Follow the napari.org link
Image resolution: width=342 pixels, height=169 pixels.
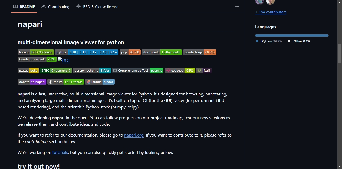coord(134,135)
